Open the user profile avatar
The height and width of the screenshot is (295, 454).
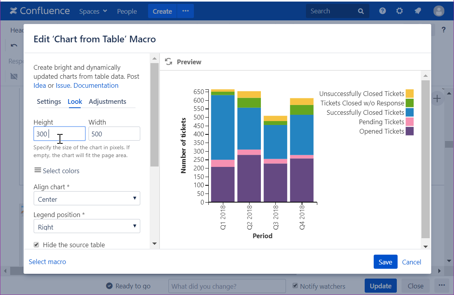(438, 11)
